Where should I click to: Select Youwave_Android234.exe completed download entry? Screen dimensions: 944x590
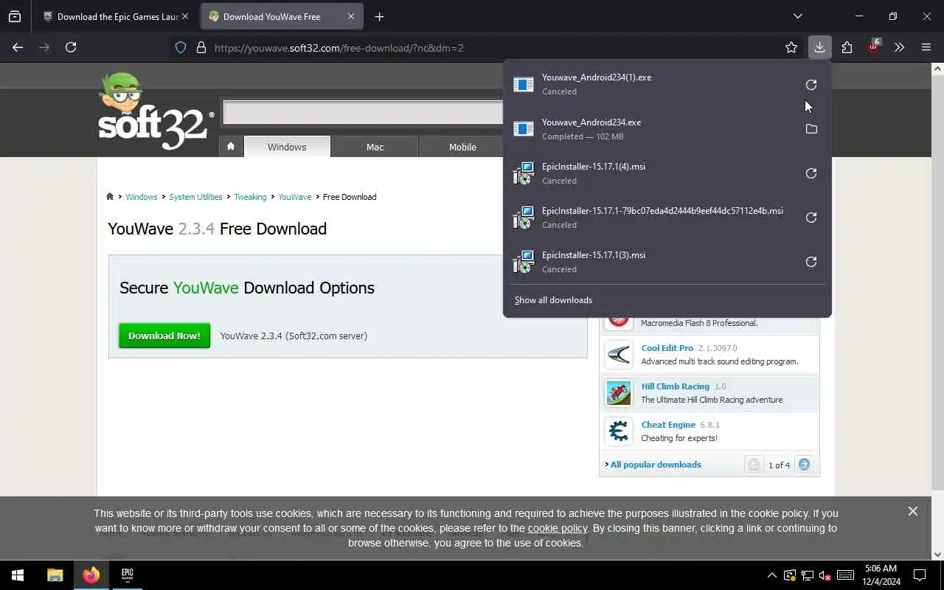653,129
